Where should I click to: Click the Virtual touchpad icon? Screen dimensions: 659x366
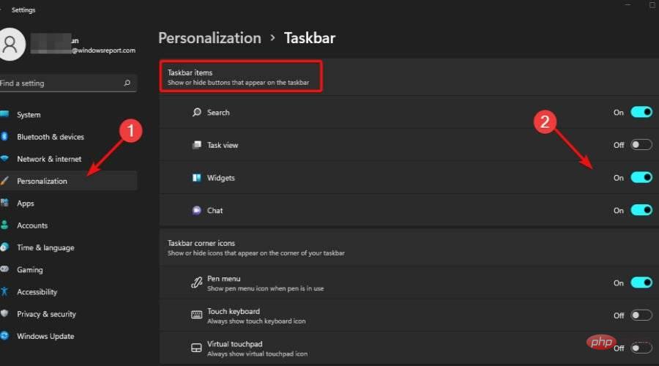point(197,348)
